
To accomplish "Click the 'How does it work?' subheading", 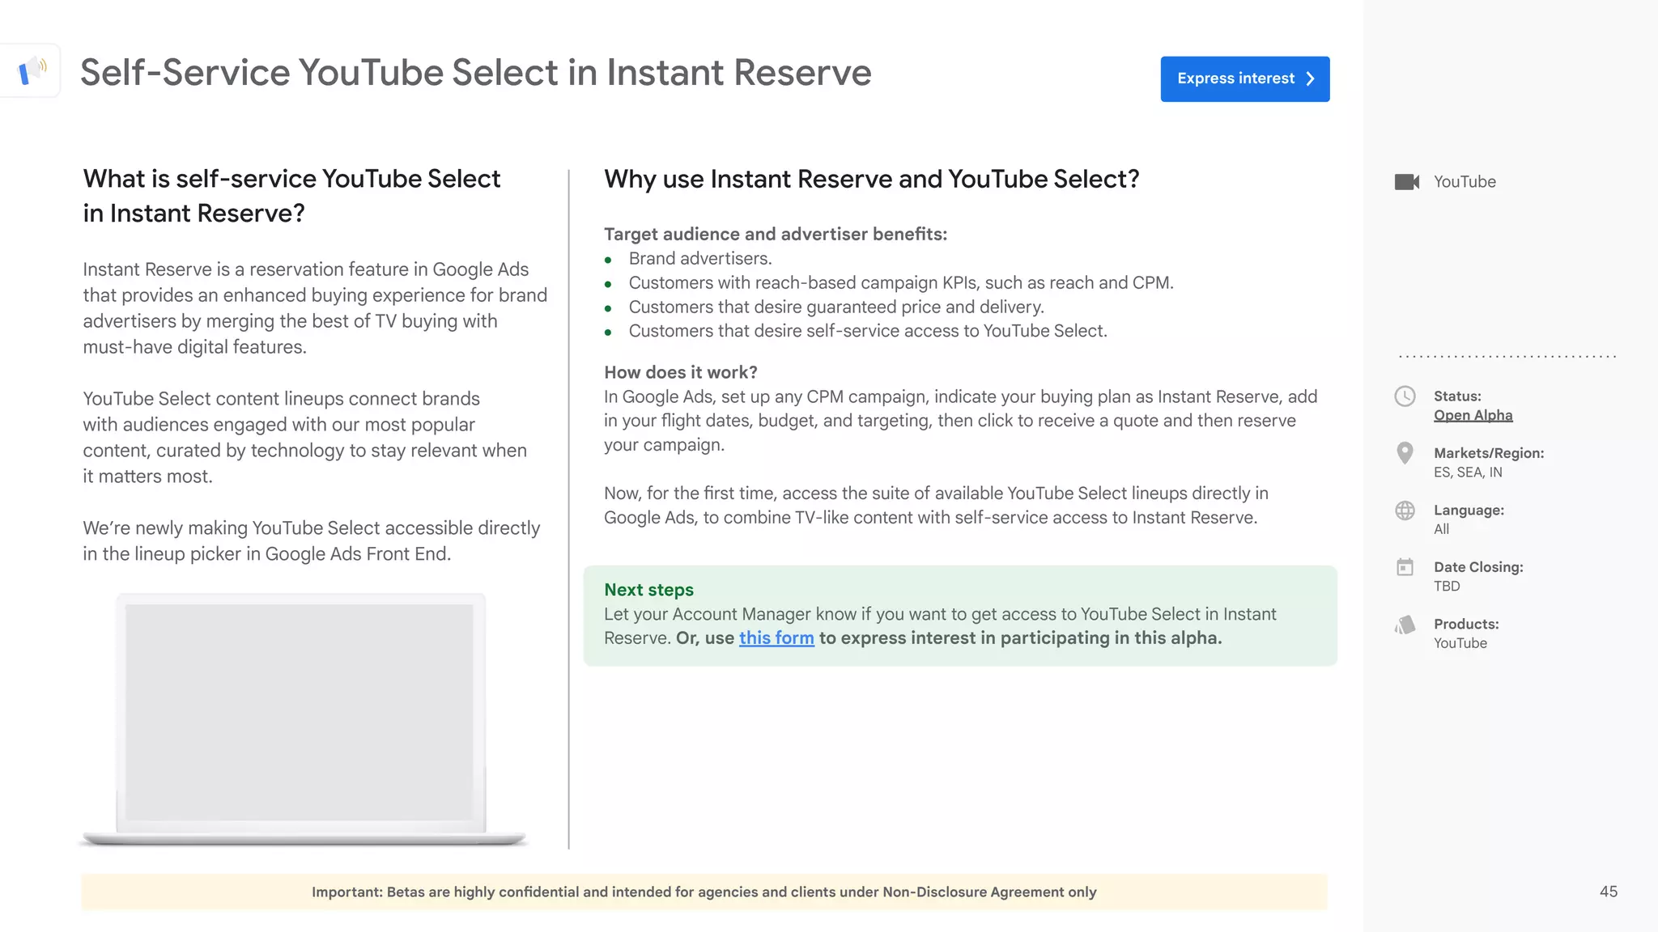I will tap(681, 372).
